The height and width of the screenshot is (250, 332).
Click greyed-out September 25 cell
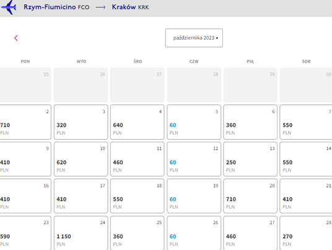[x=25, y=85]
